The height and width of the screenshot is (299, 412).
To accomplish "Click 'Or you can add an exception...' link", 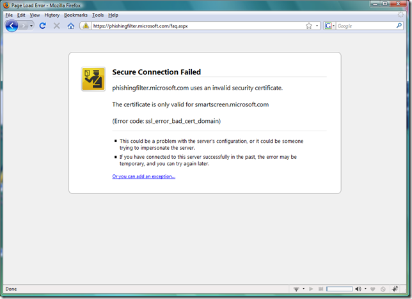I will 144,177.
